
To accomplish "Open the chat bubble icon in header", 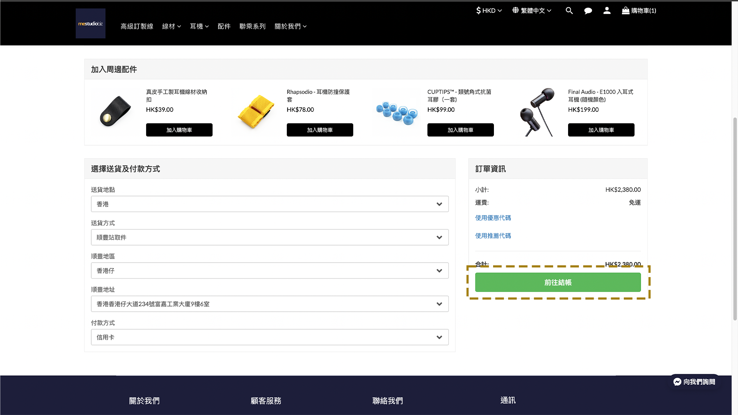I will click(588, 11).
